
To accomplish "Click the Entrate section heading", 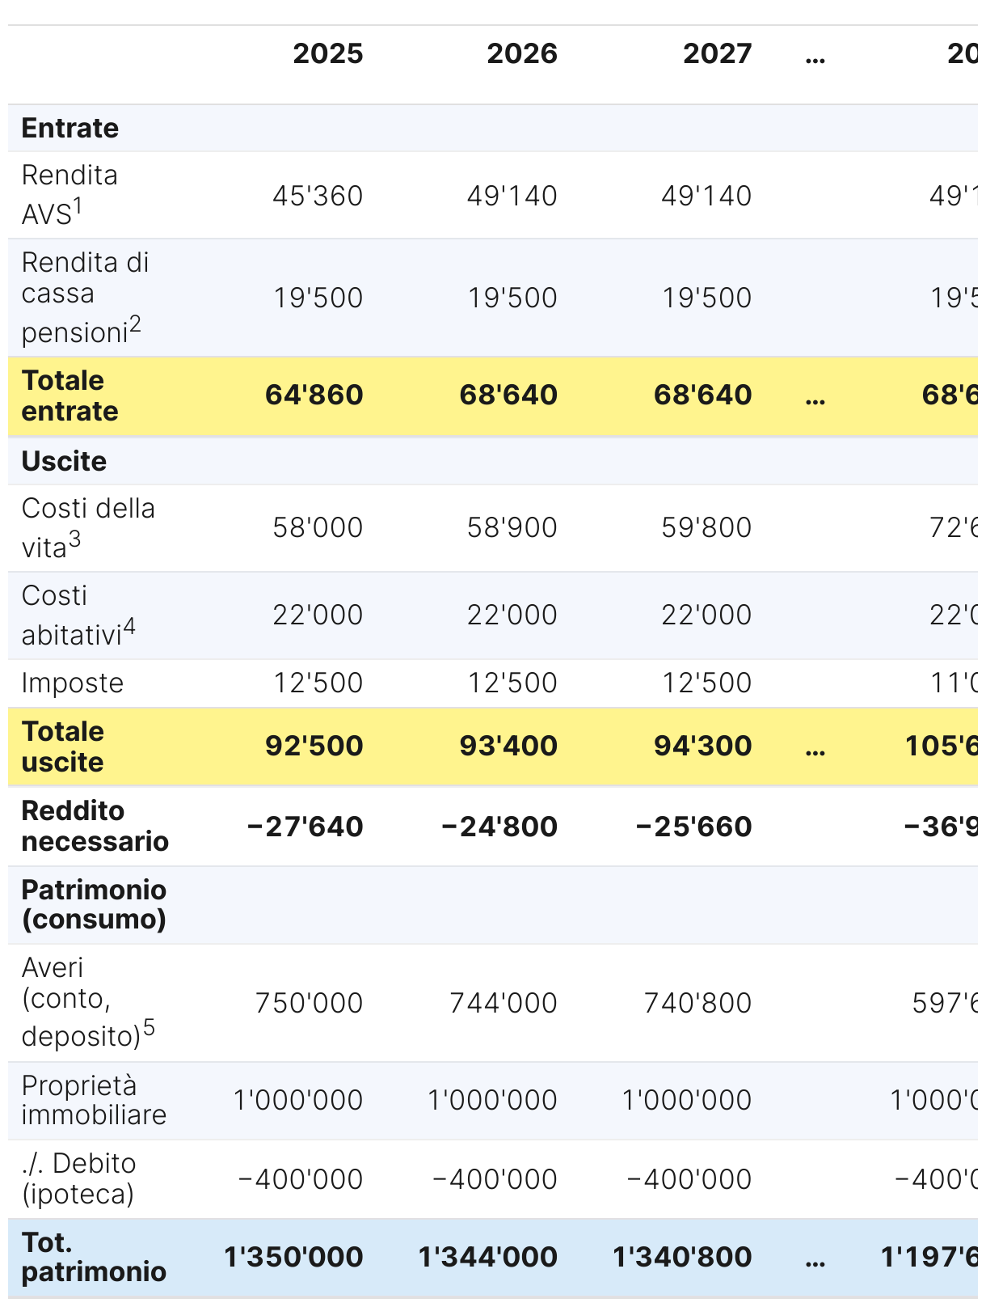I will click(70, 129).
